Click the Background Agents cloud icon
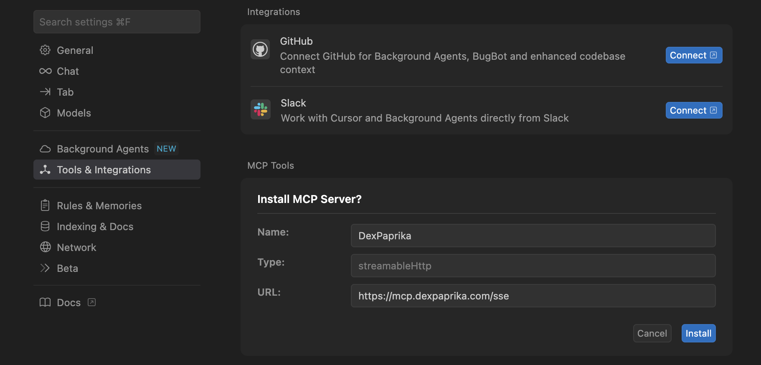 pos(45,149)
